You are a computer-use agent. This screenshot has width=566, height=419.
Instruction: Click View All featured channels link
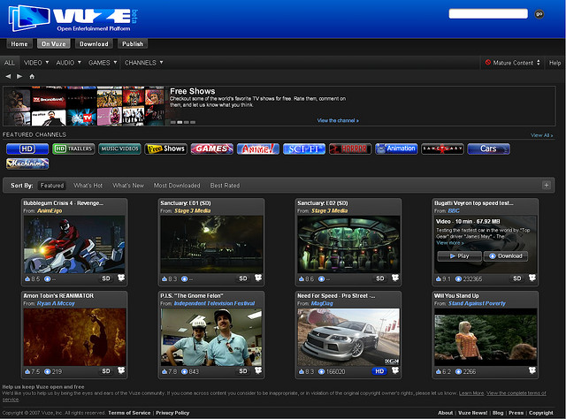click(x=541, y=135)
